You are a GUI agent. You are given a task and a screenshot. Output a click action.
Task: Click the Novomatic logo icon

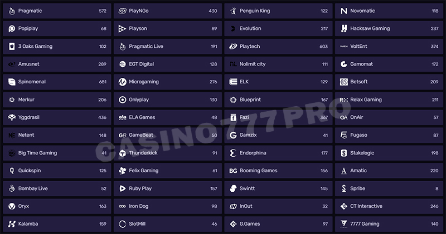[x=344, y=11]
